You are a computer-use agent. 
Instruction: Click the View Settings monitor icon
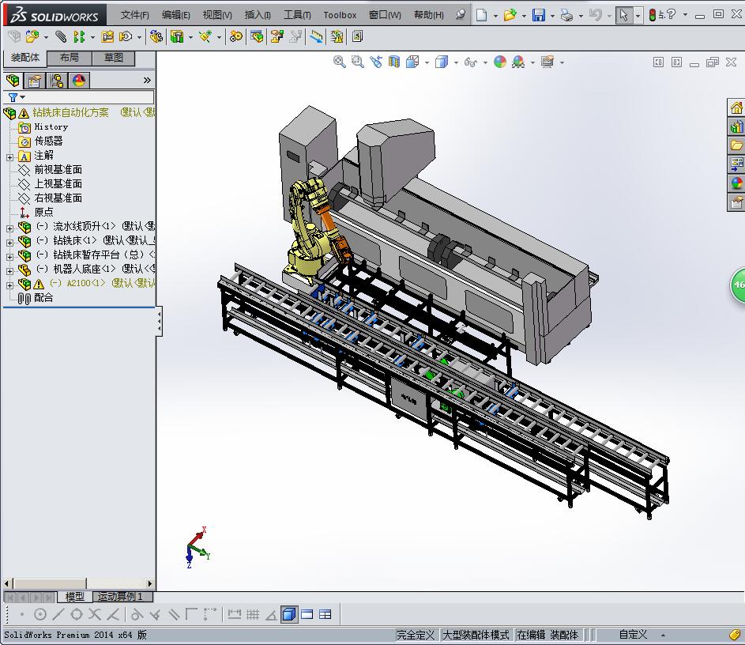tap(547, 62)
